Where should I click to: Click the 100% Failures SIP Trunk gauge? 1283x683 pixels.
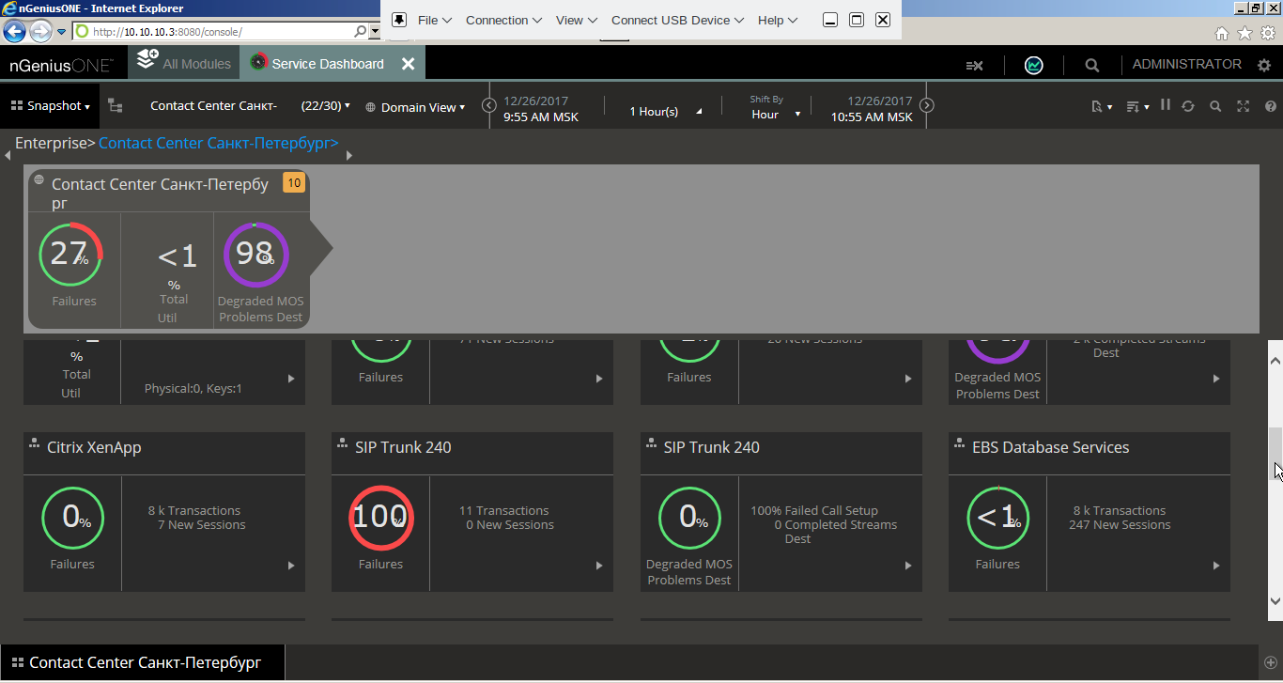pos(380,518)
